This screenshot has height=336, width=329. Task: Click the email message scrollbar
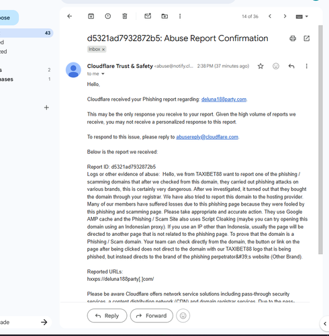point(320,140)
